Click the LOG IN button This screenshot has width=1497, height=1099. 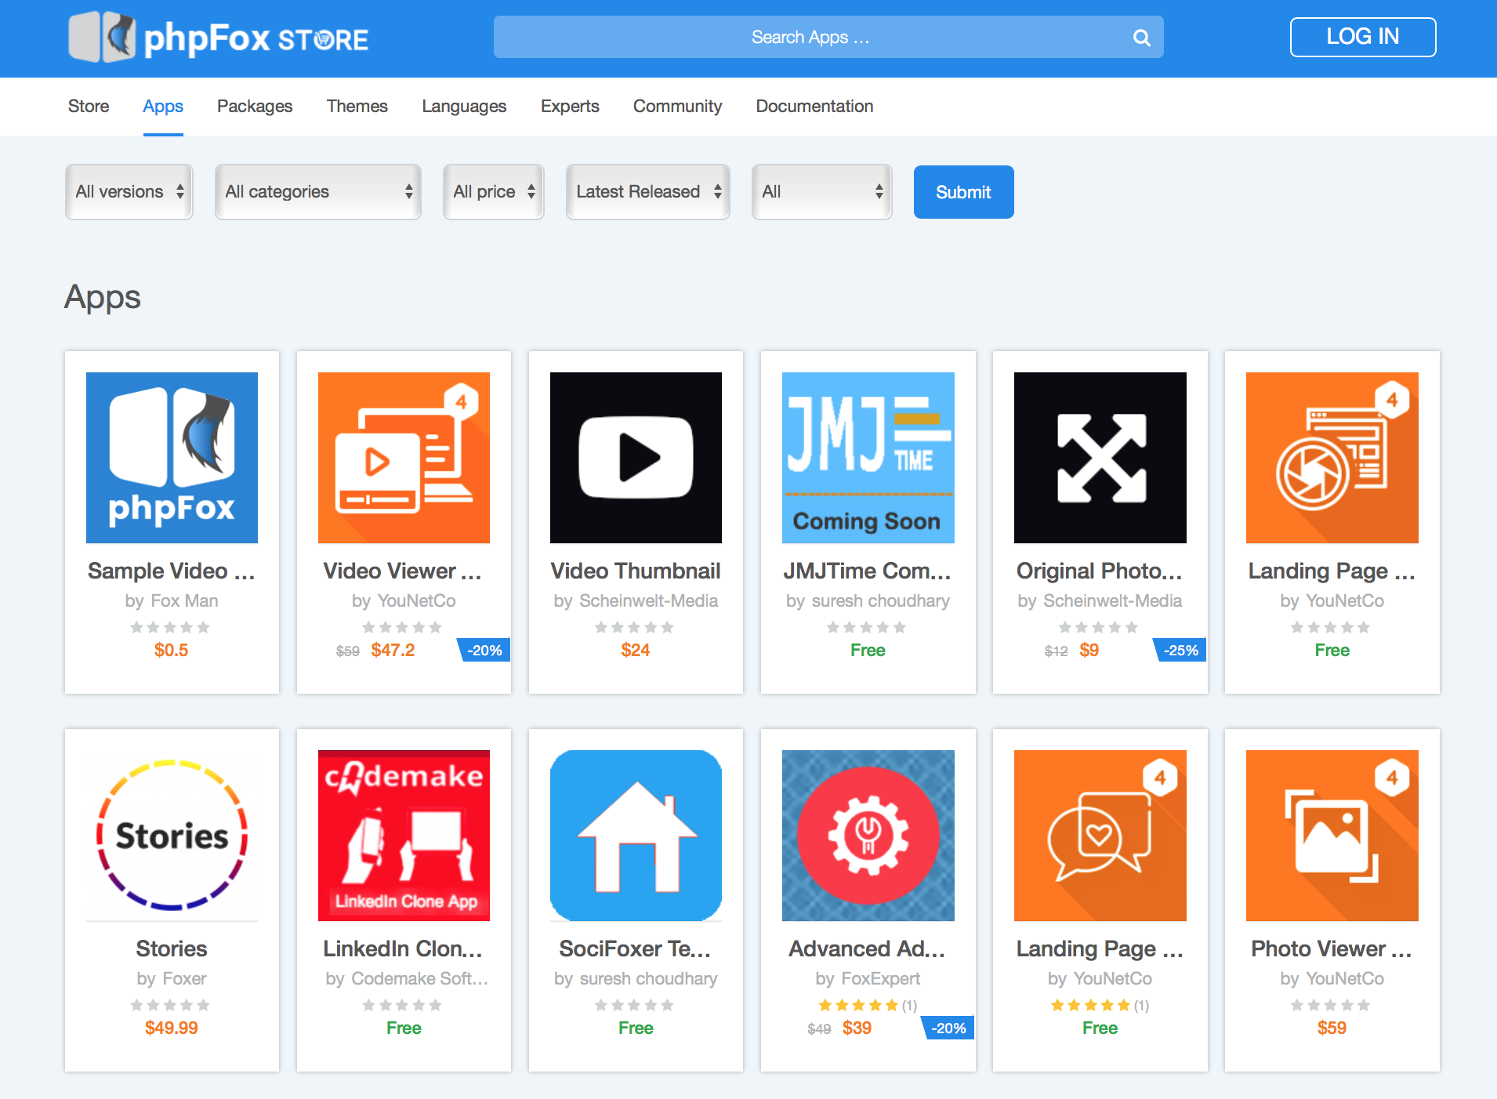coord(1362,37)
